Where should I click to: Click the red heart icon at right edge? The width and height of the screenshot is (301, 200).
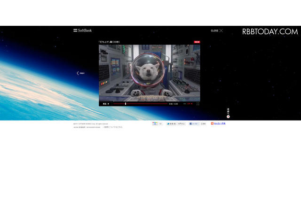click(228, 116)
